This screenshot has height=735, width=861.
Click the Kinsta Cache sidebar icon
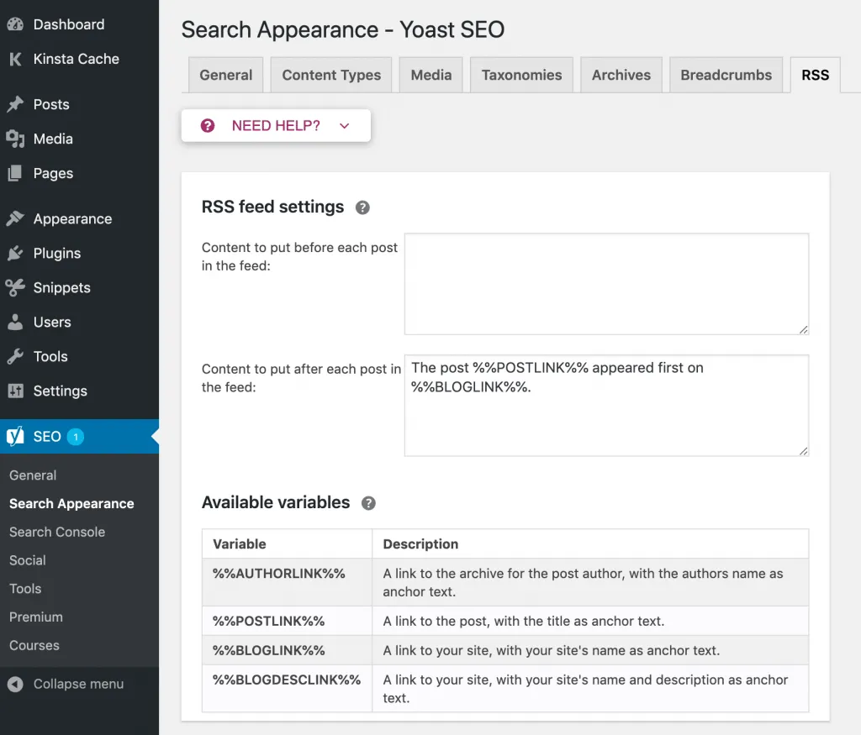15,59
